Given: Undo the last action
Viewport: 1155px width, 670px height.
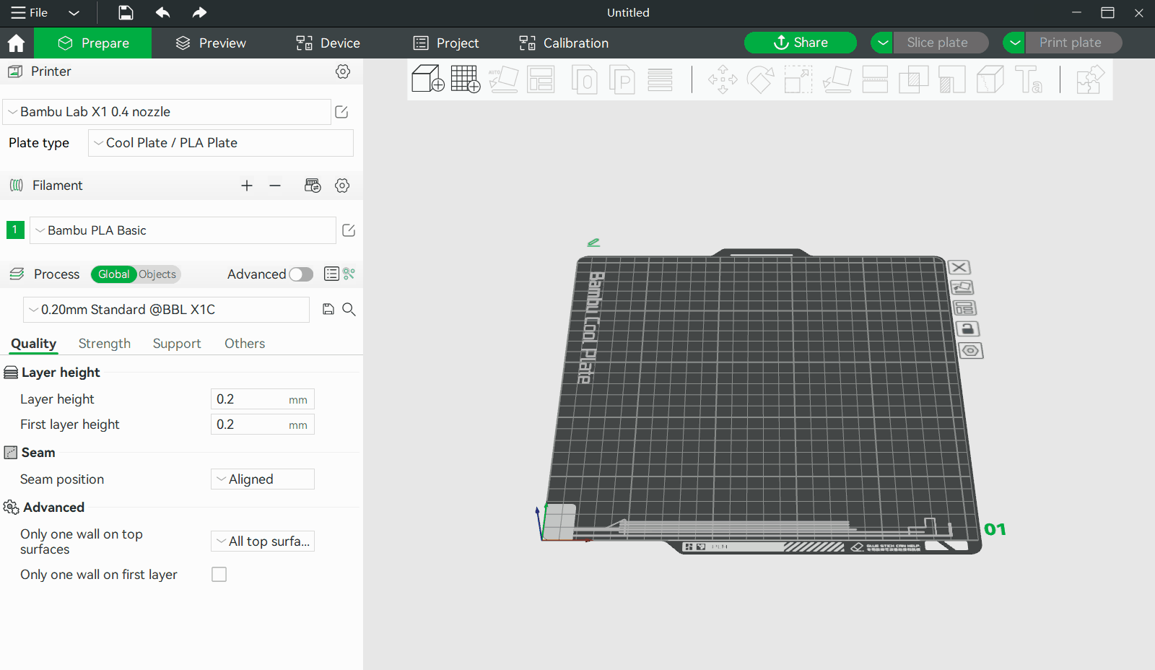Looking at the screenshot, I should tap(163, 12).
